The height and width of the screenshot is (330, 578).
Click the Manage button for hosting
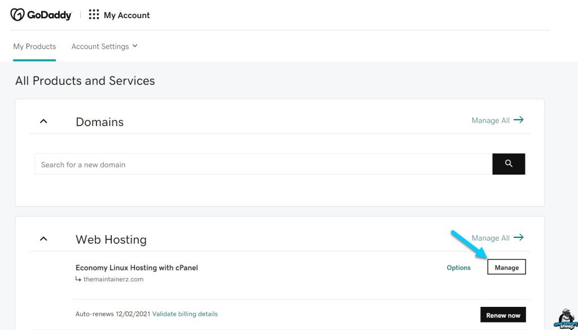(x=506, y=267)
